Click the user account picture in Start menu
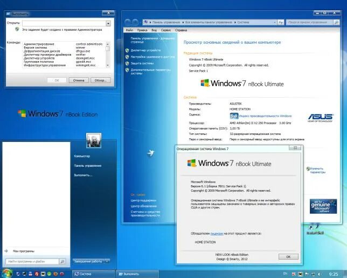Image resolution: width=347 pixels, height=278 pixels. [94, 140]
